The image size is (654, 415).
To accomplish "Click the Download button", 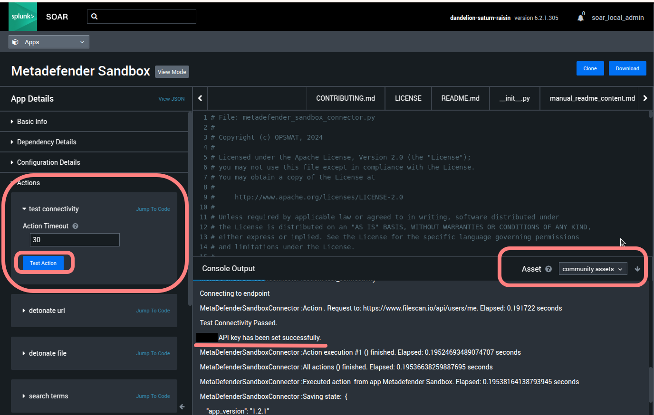I will coord(627,68).
